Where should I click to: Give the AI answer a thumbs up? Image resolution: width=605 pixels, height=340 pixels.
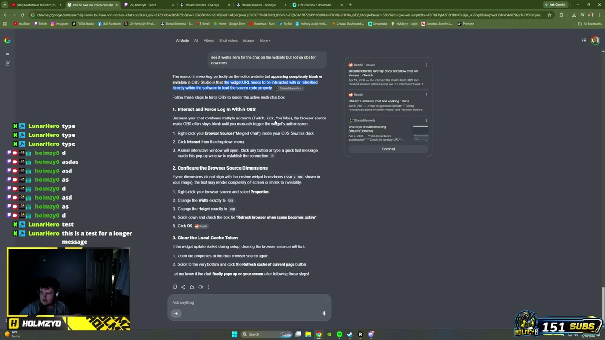click(x=191, y=287)
